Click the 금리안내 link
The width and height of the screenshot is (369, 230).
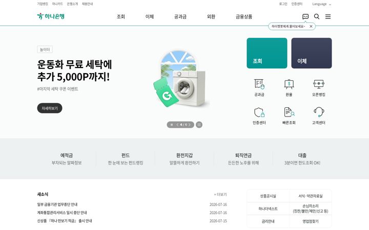[x=268, y=221]
